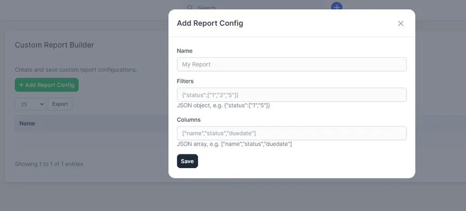The width and height of the screenshot is (466, 211).
Task: Click the Filters field label
Action: click(x=185, y=81)
